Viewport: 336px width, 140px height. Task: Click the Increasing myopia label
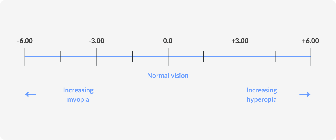pyautogui.click(x=78, y=95)
